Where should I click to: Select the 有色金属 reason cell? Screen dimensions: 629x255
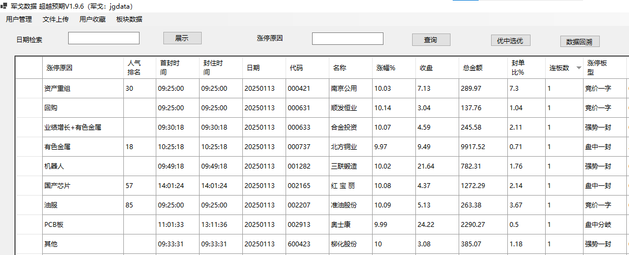click(x=83, y=147)
